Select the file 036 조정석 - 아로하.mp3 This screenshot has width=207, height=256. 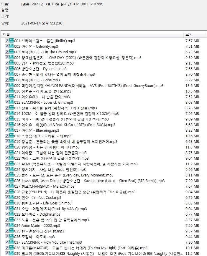pyautogui.click(x=34, y=237)
